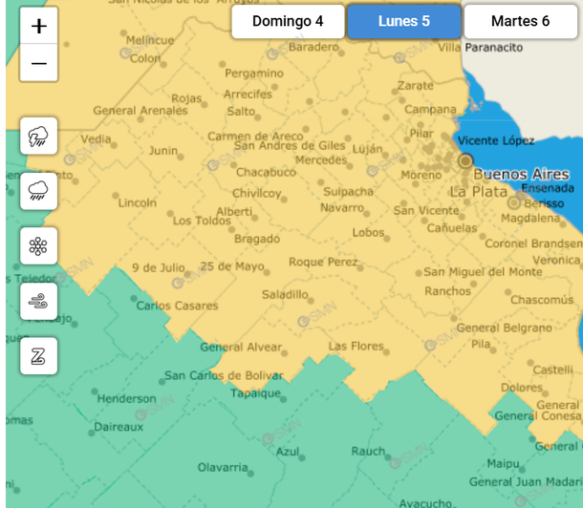This screenshot has width=583, height=508.
Task: Click the SMN marker near 9 de Julio
Action: (177, 283)
